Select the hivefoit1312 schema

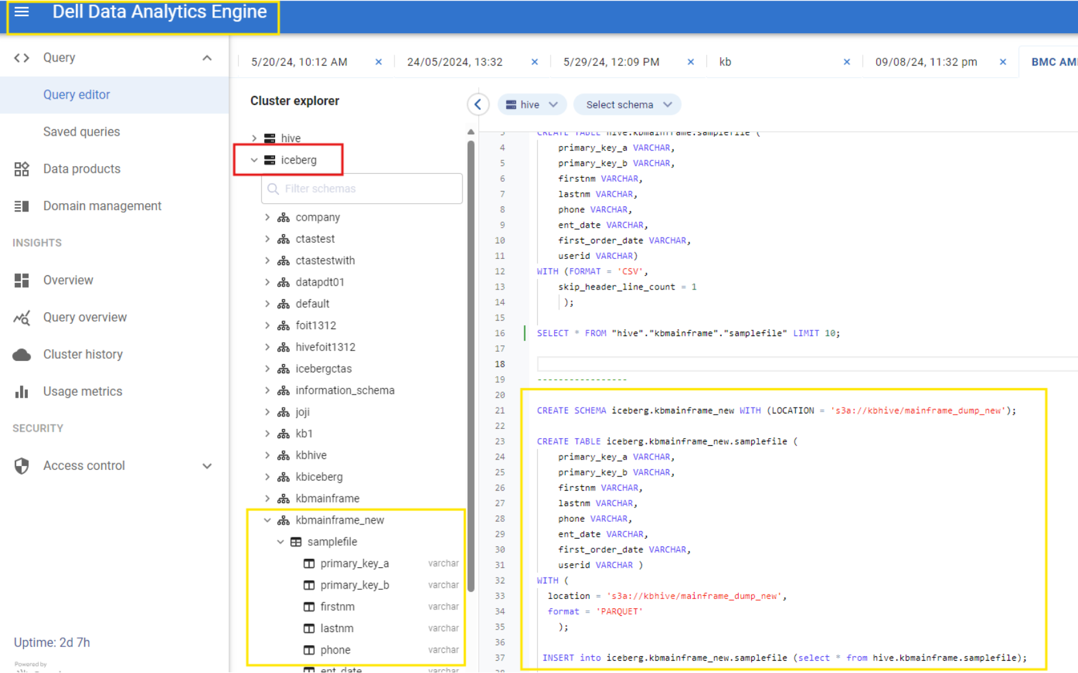[x=325, y=347]
